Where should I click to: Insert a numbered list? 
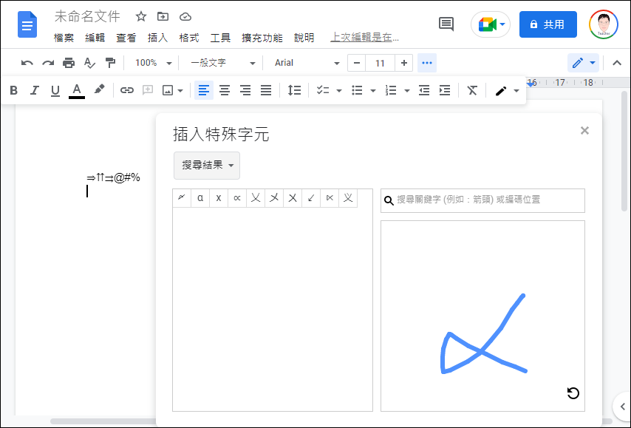tap(391, 90)
